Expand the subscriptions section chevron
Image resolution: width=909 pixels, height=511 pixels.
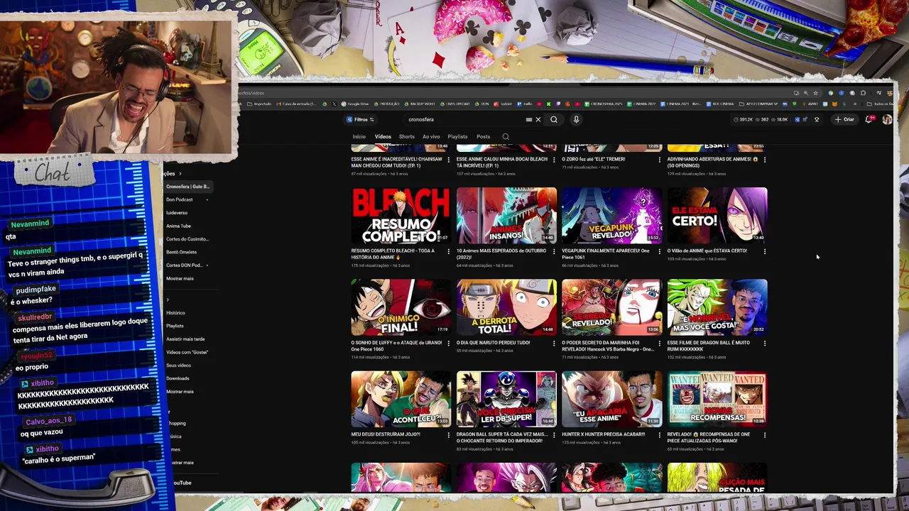[x=180, y=173]
